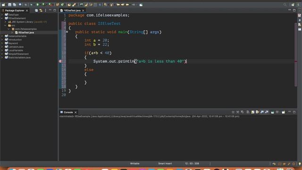Select the Keyword project
Image resolution: width=302 pixels, height=170 pixels.
point(13,43)
